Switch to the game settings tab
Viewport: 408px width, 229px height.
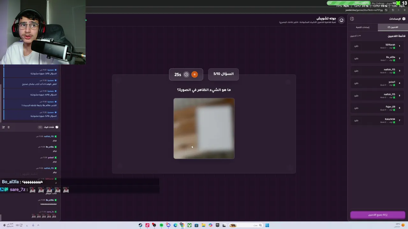tap(363, 27)
